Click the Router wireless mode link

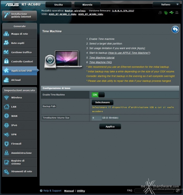click(75, 11)
